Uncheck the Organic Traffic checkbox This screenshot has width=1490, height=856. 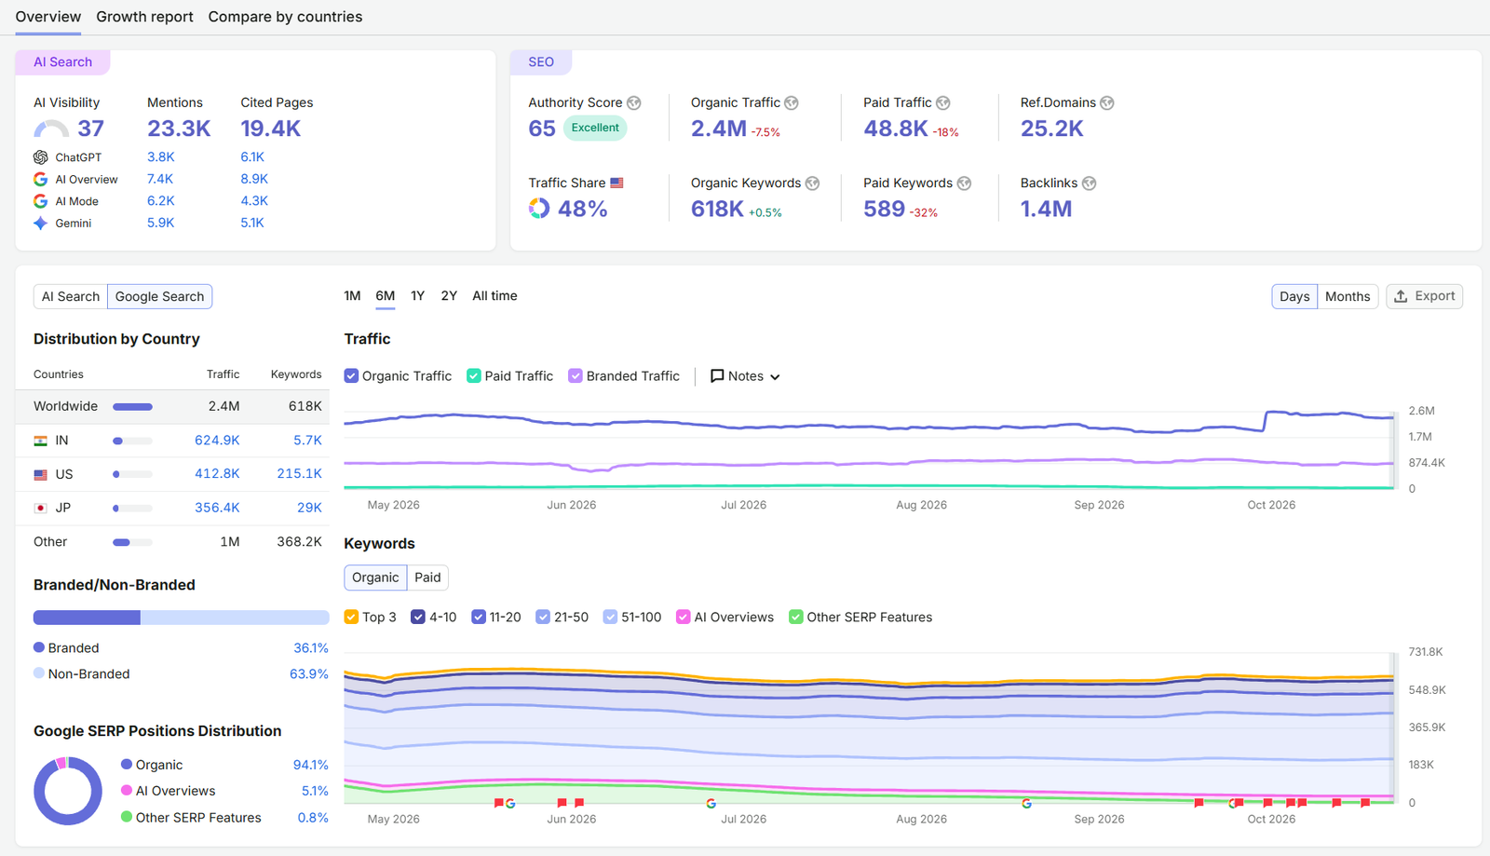pos(351,376)
